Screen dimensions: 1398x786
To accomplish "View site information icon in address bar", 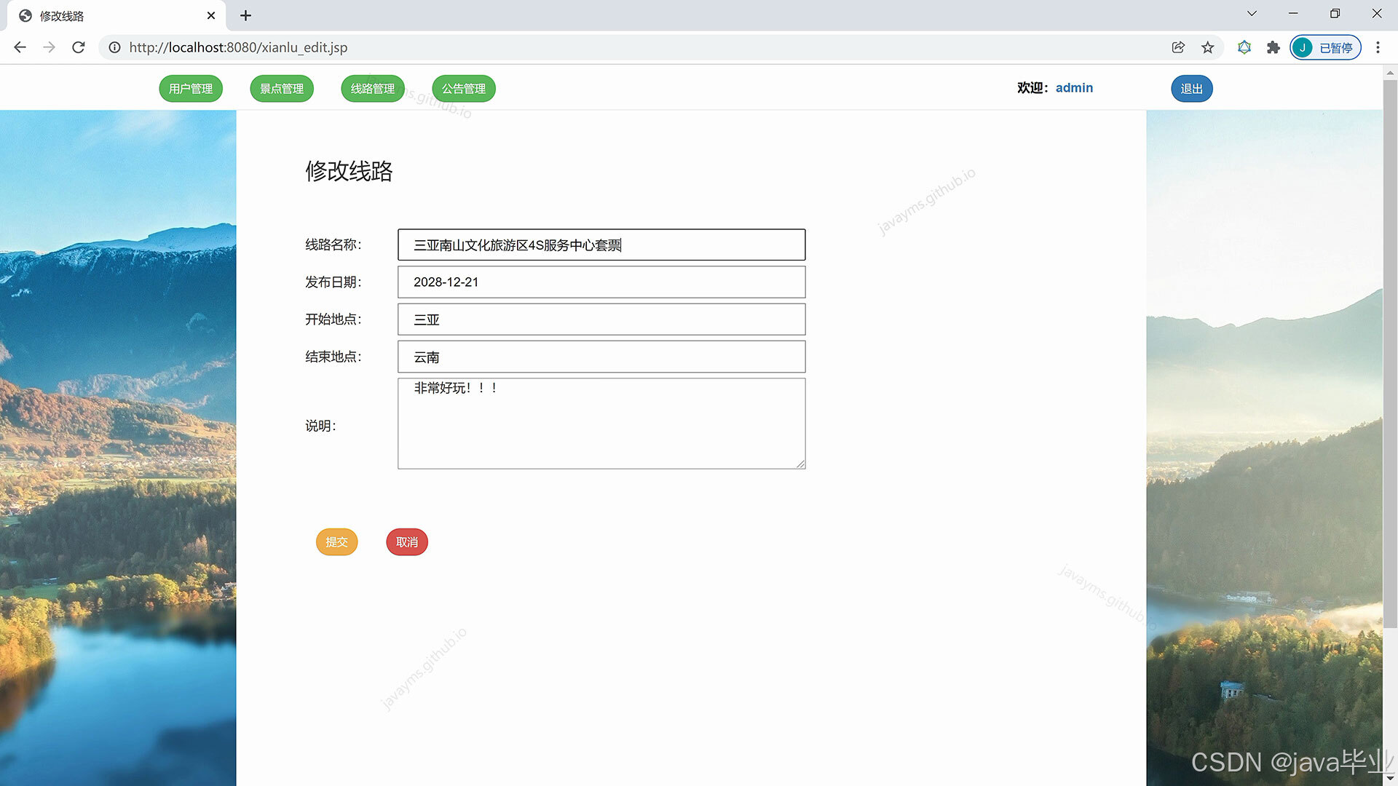I will (114, 47).
